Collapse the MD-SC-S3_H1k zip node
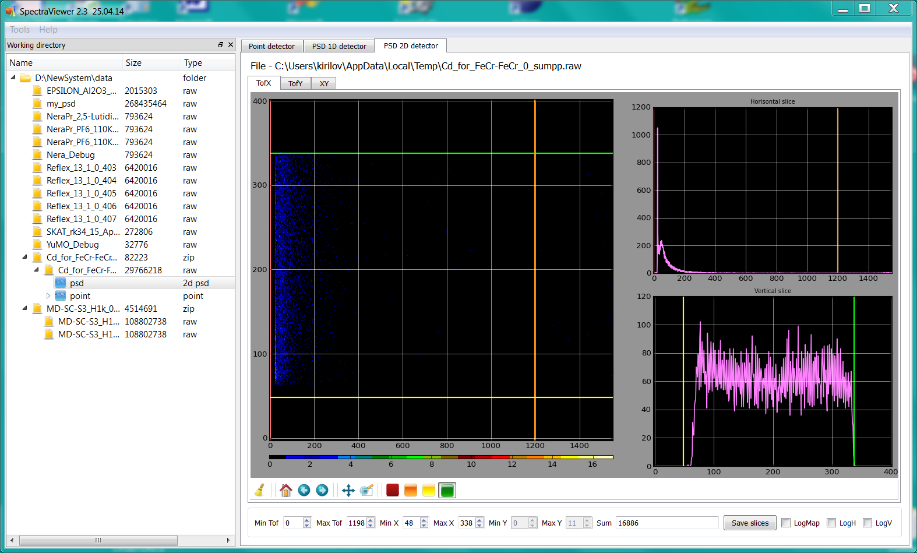917x553 pixels. coord(24,309)
